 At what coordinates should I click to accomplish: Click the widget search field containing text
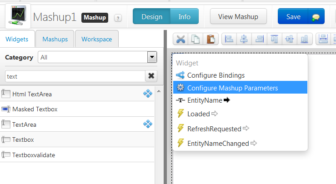click(x=75, y=76)
